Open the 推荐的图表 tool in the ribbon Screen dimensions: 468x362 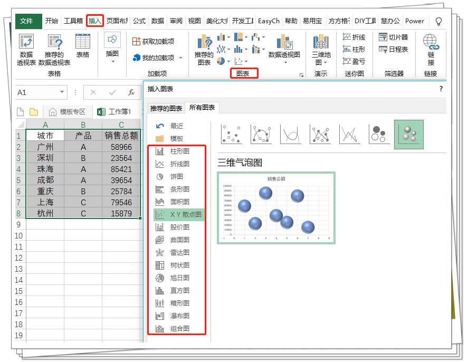coord(204,47)
